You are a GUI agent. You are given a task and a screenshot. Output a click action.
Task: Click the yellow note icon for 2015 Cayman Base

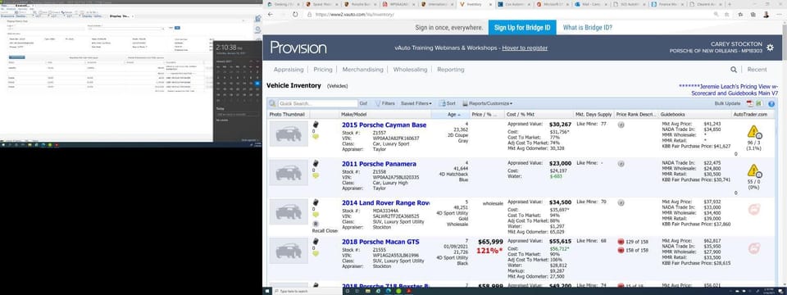coord(316,136)
